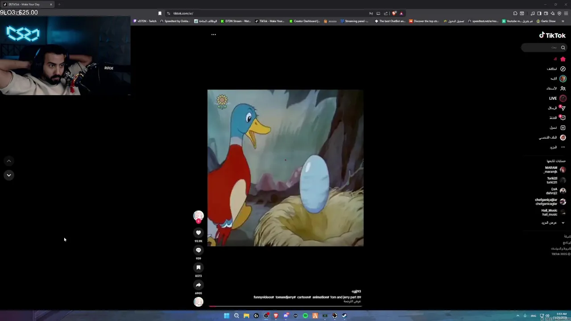Open comments via the speech bubble icon
Viewport: 571px width, 321px height.
[x=199, y=250]
